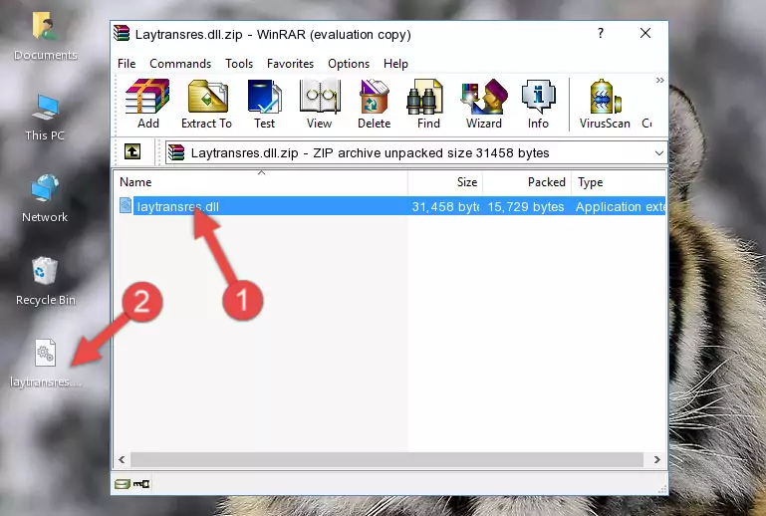This screenshot has width=766, height=516.
Task: Run VirusScan on the archive
Action: [x=605, y=104]
